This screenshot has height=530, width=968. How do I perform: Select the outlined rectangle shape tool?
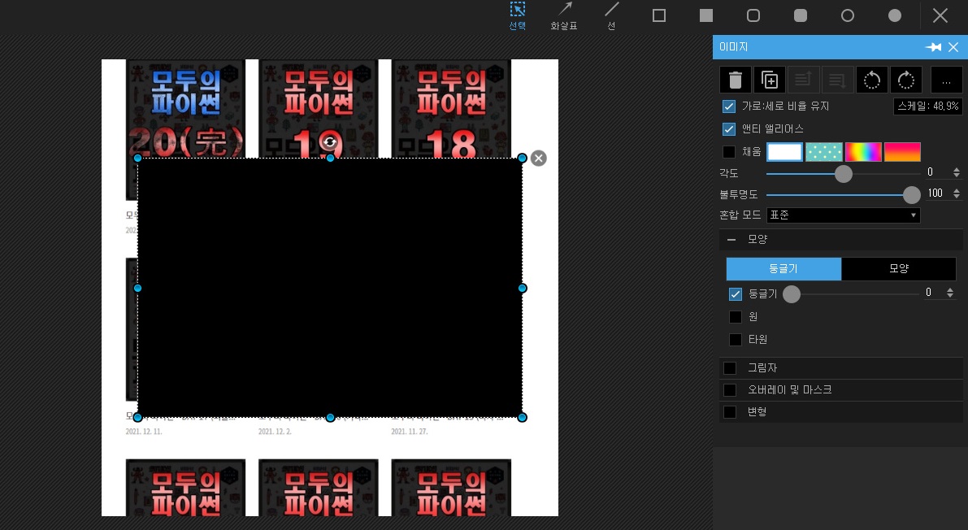658,15
